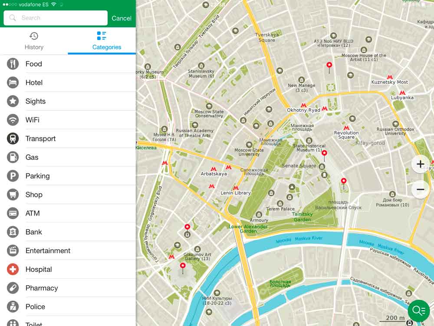Tap the magnifier icon in the search field
434x326 pixels.
(x=13, y=18)
